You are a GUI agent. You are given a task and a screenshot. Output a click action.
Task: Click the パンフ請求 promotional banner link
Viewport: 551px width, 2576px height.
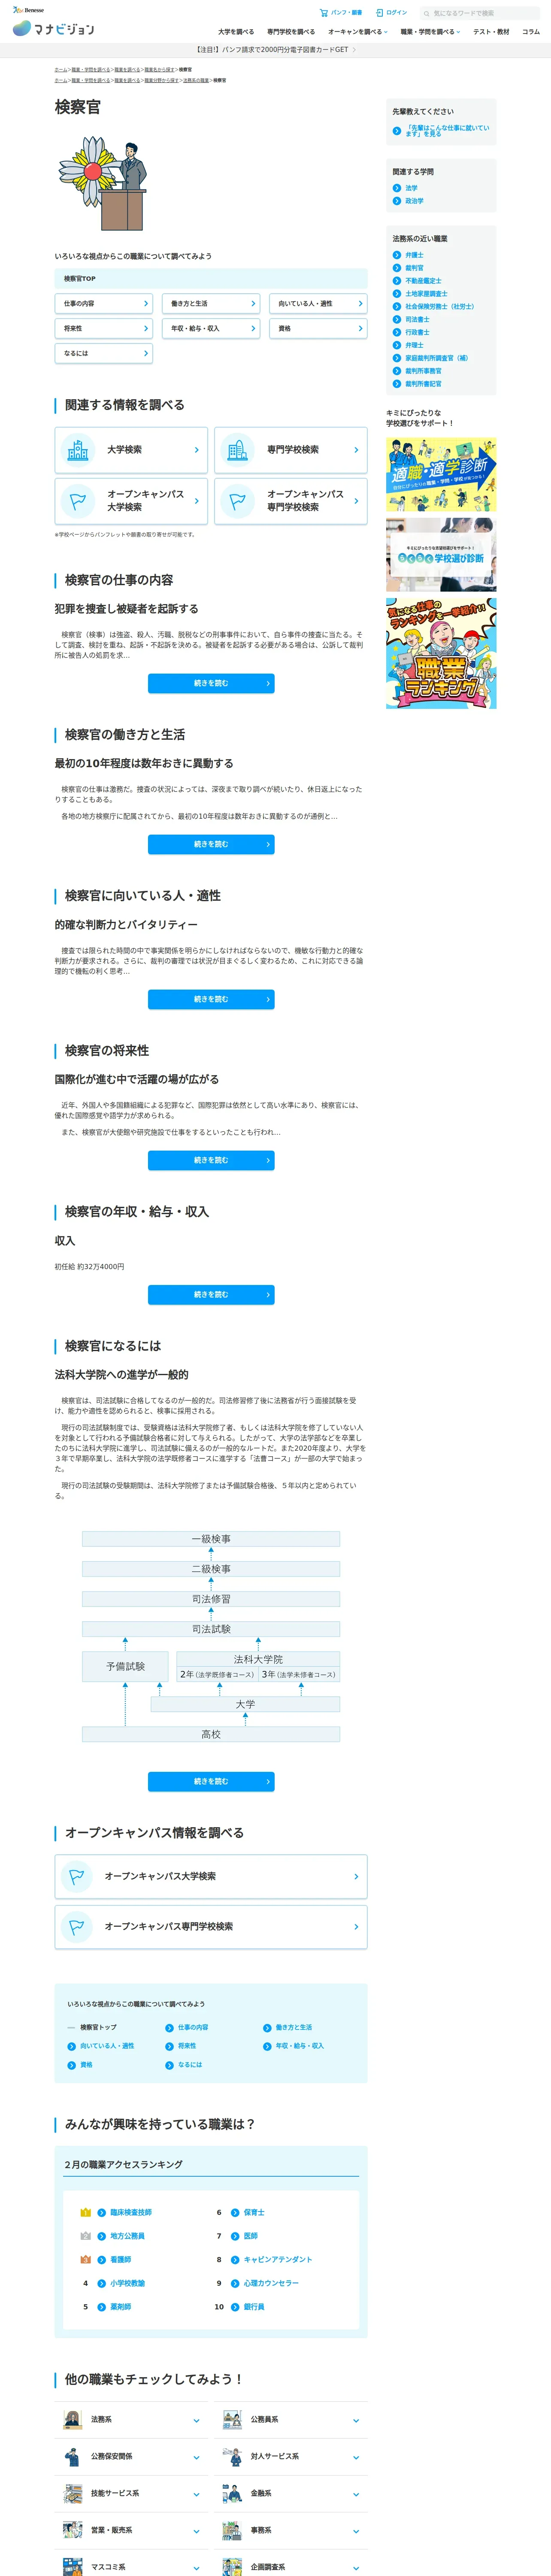coord(275,49)
